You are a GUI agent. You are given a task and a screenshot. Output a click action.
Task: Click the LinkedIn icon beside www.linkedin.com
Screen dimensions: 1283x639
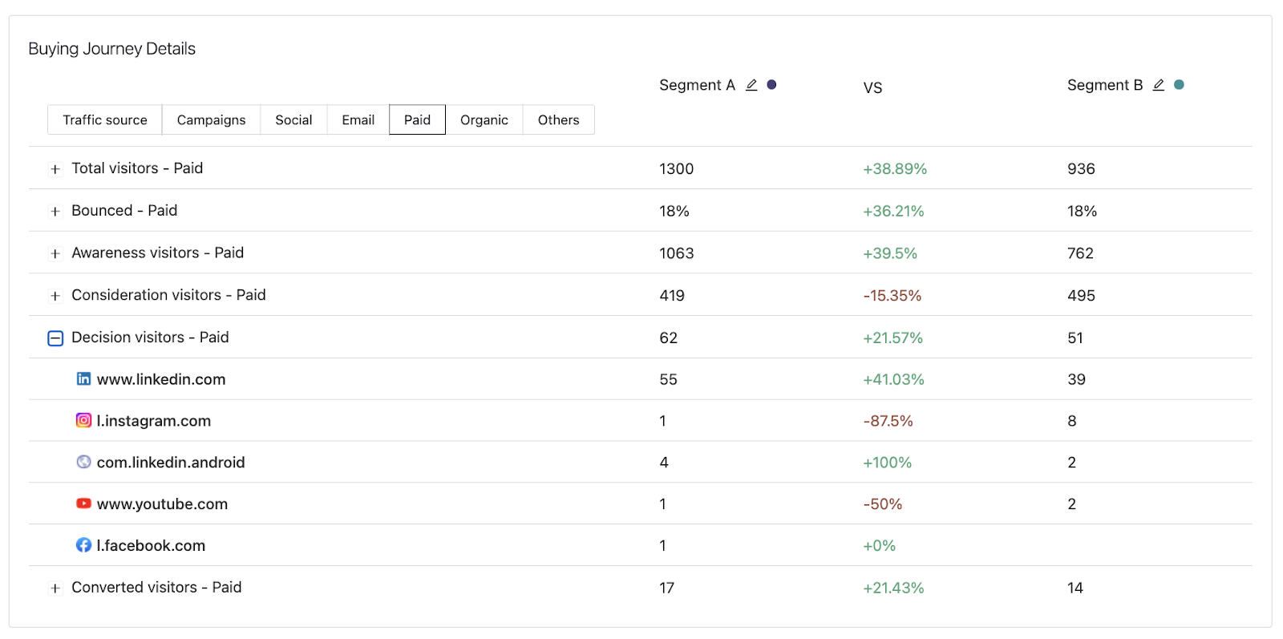point(83,378)
